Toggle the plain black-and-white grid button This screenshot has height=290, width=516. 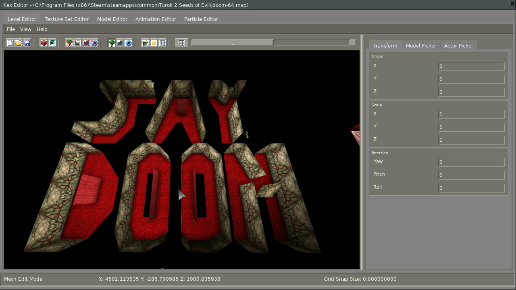pyautogui.click(x=182, y=43)
